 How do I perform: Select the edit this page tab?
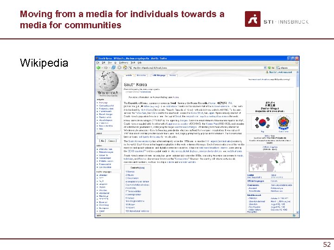click(159, 75)
